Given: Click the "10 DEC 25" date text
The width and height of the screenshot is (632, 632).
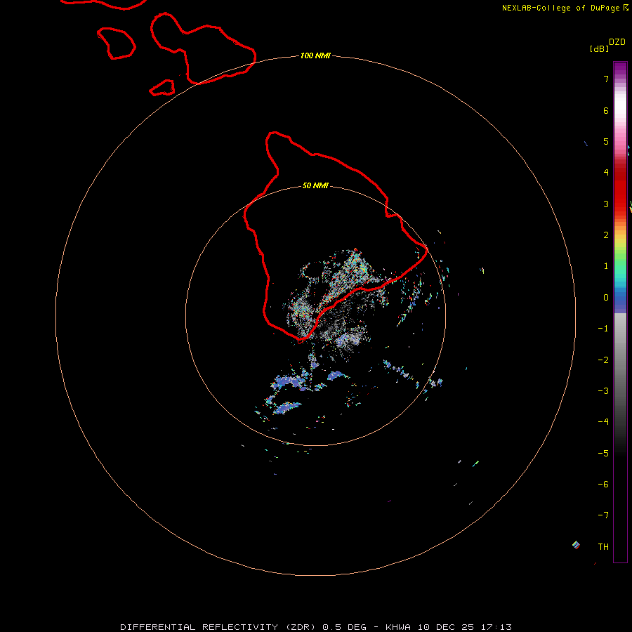Looking at the screenshot, I should (445, 627).
